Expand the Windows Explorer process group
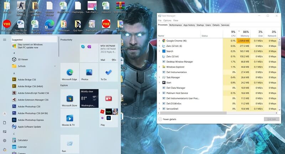 tap(159, 67)
